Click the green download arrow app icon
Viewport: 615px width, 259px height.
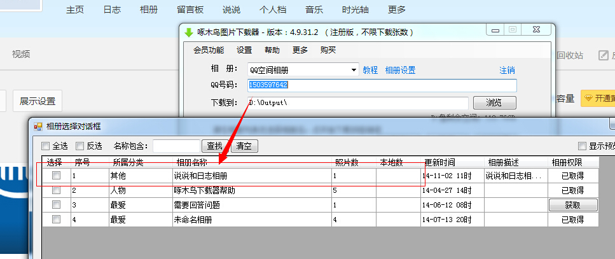(189, 32)
